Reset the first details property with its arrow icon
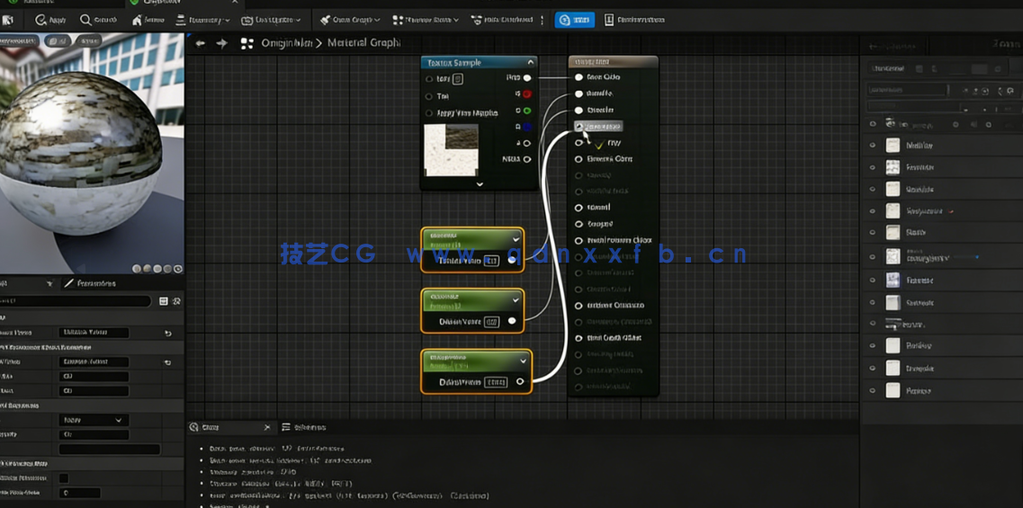 167,334
